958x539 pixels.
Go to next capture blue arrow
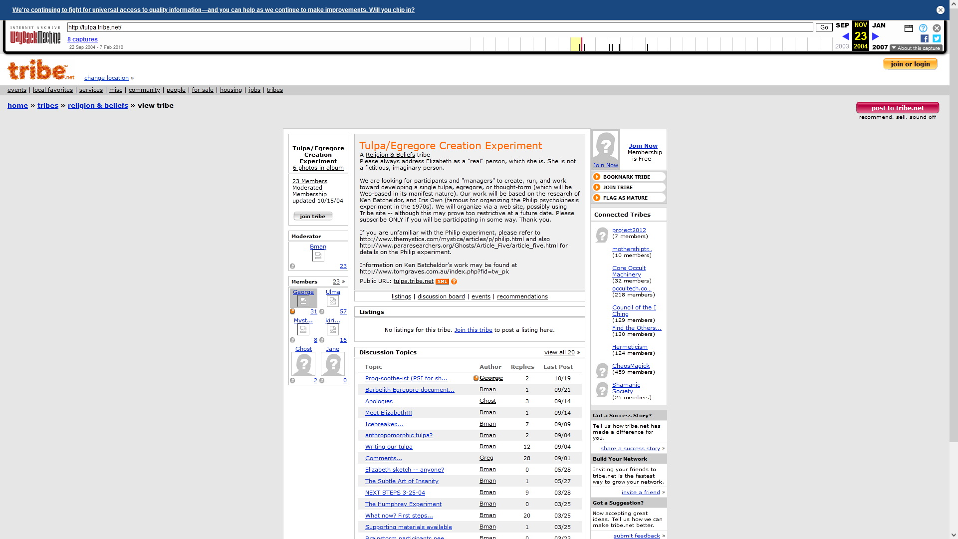875,36
